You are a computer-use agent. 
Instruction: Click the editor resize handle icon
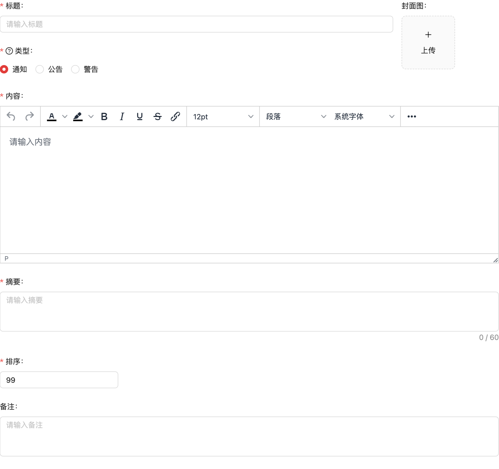(x=495, y=260)
